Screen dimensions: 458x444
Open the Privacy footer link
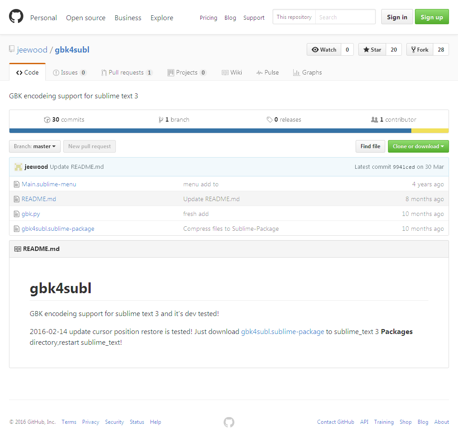click(91, 422)
